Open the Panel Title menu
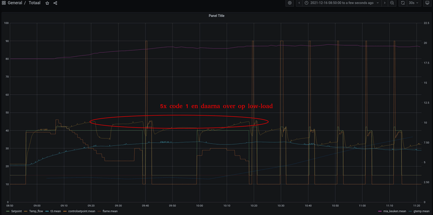Viewport: 433px width, 215px height. point(216,16)
